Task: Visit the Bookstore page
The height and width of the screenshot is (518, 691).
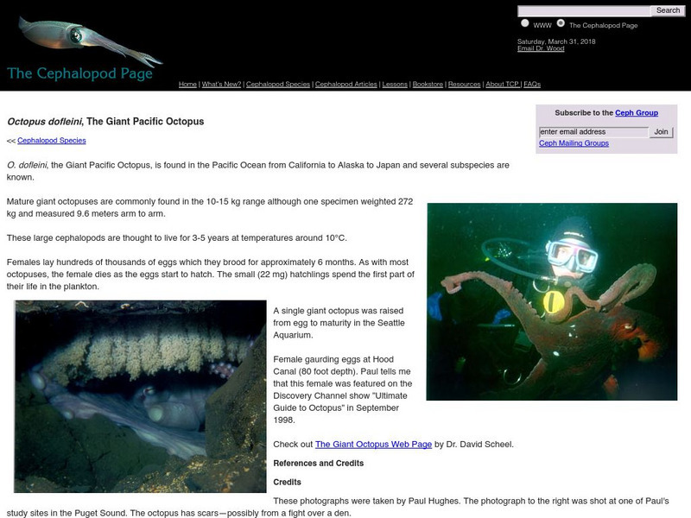Action: click(x=428, y=85)
